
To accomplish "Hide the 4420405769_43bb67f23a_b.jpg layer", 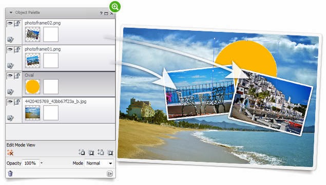I will pyautogui.click(x=10, y=102).
